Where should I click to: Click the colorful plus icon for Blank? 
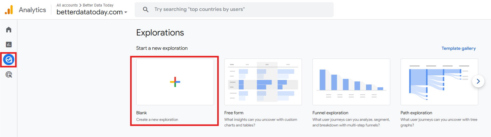point(175,82)
